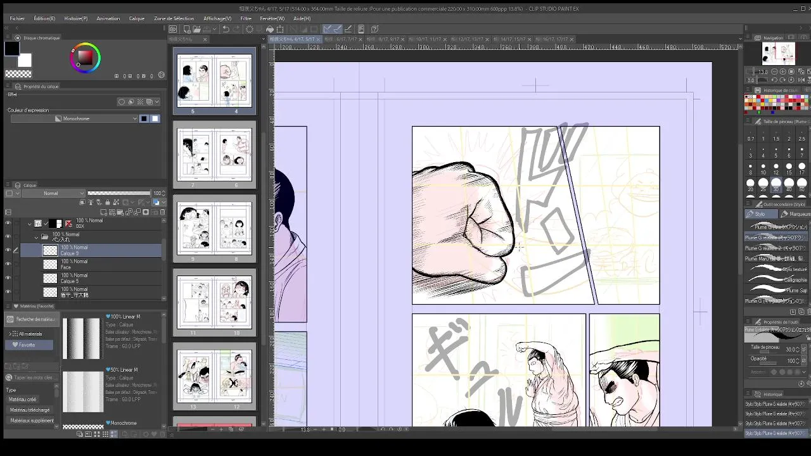Open the Fenêtre(W) menu
Screen dimensions: 811x456
tap(272, 18)
